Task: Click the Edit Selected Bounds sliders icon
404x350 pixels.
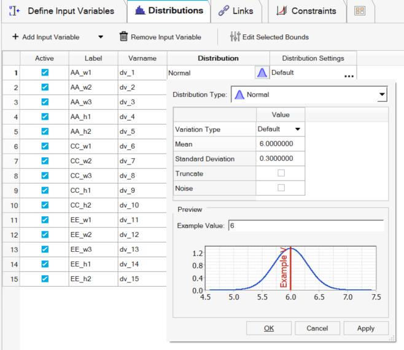Action: coord(235,37)
